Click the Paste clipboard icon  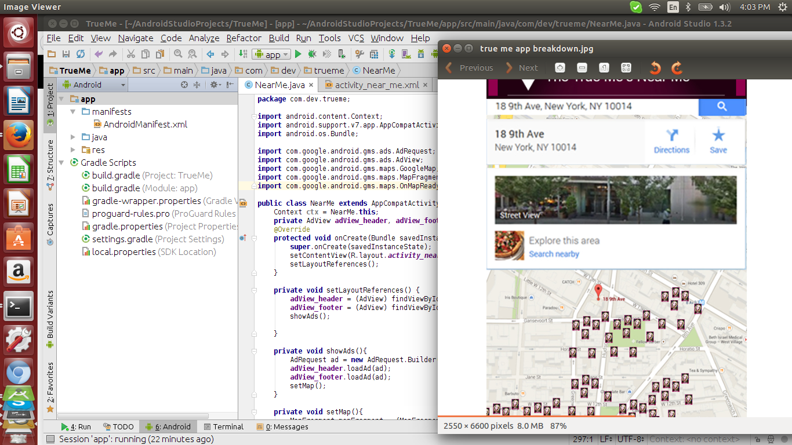(159, 54)
